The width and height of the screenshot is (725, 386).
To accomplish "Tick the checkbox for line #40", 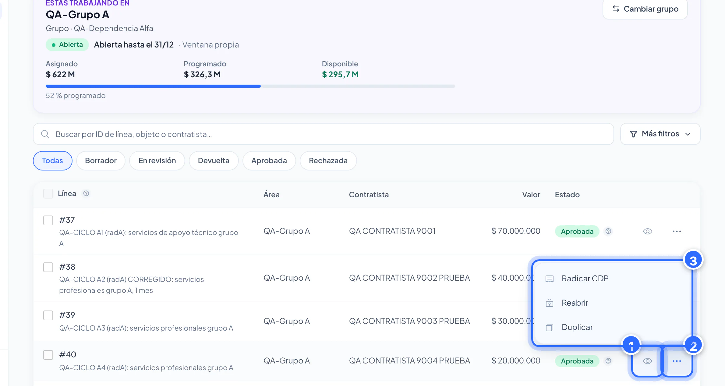I will 48,355.
